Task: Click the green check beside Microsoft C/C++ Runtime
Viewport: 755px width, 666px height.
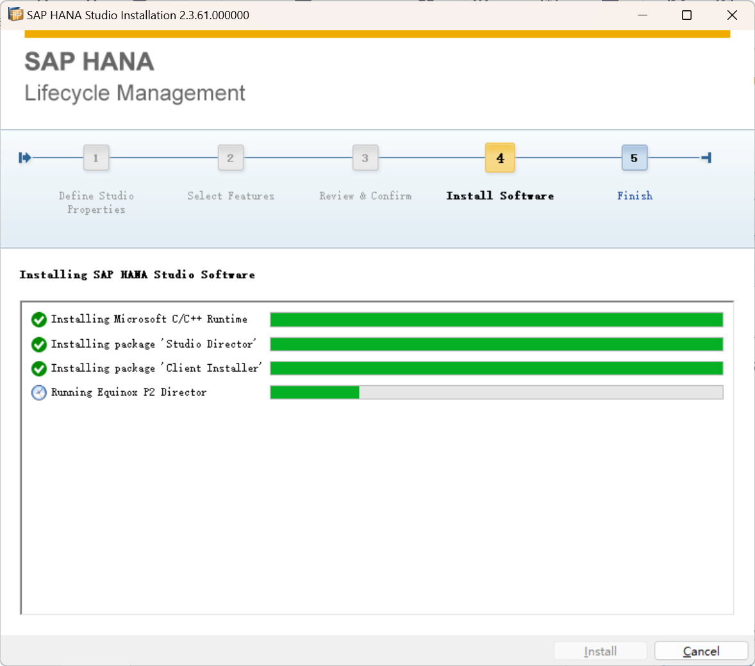Action: pos(39,319)
